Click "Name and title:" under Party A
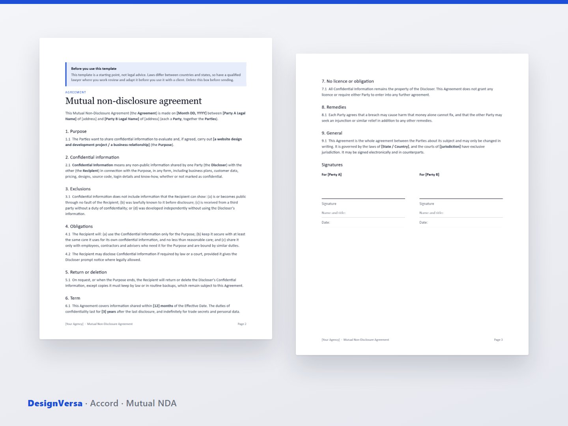This screenshot has width=568, height=426. tap(333, 213)
